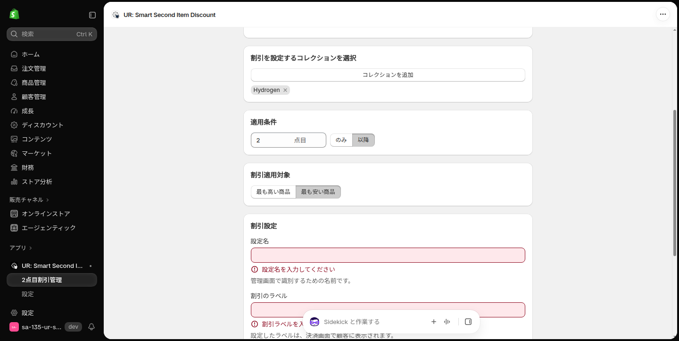Open ディスカウント discount icon
This screenshot has height=341, width=679.
point(14,125)
